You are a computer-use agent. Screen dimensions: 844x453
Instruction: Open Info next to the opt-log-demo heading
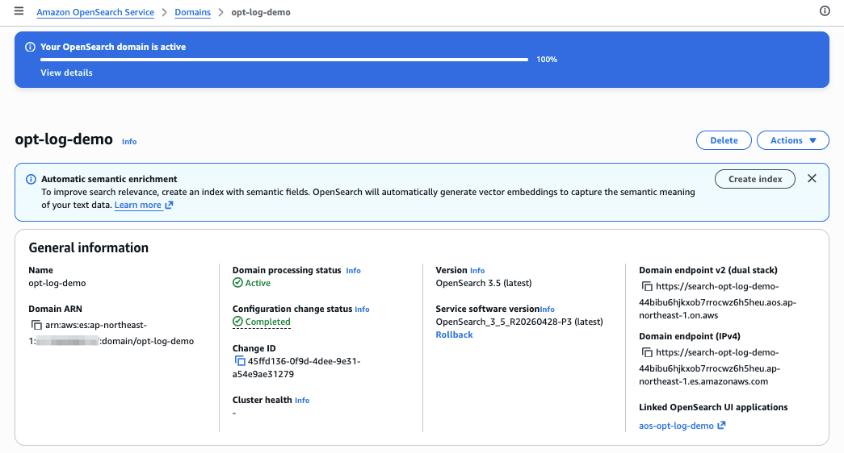[x=129, y=141]
